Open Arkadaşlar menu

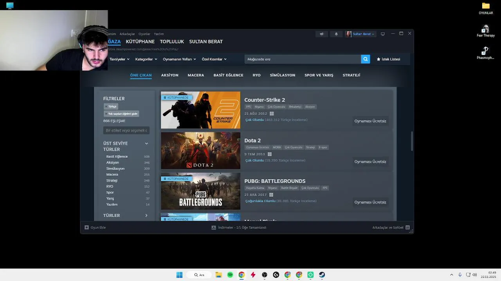tap(127, 34)
